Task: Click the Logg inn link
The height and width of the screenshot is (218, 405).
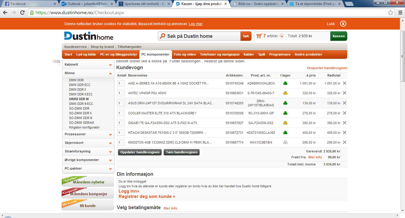Action: [x=129, y=191]
